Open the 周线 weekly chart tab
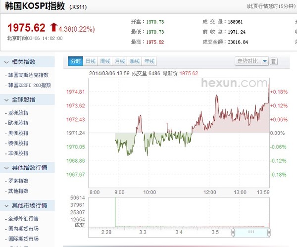297x247 pixels. point(105,61)
